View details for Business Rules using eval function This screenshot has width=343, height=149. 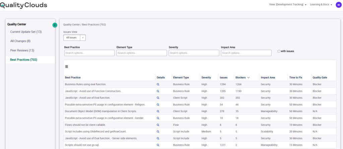(x=158, y=85)
